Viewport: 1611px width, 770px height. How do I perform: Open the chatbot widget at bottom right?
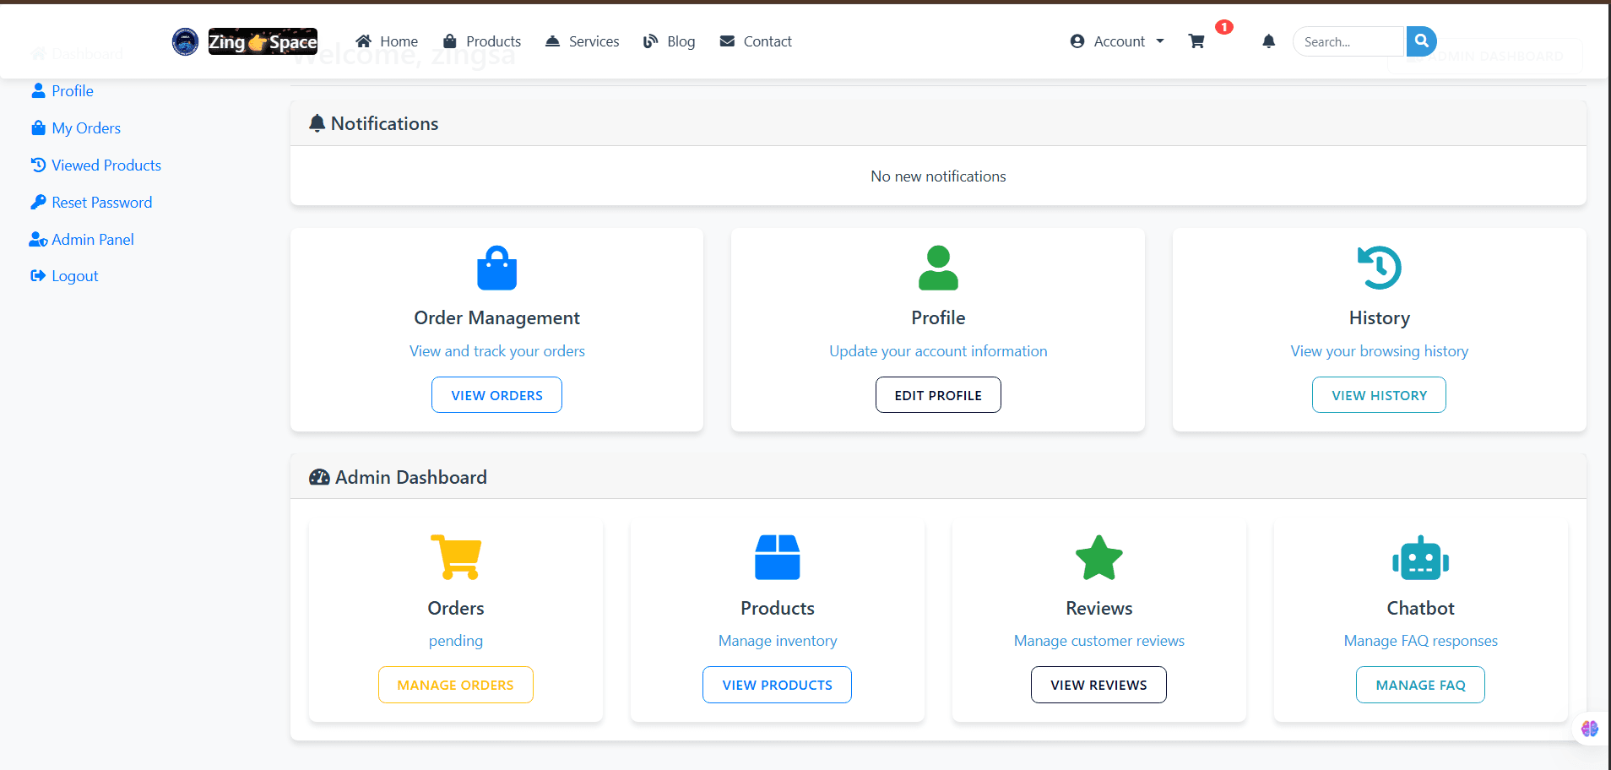point(1589,729)
